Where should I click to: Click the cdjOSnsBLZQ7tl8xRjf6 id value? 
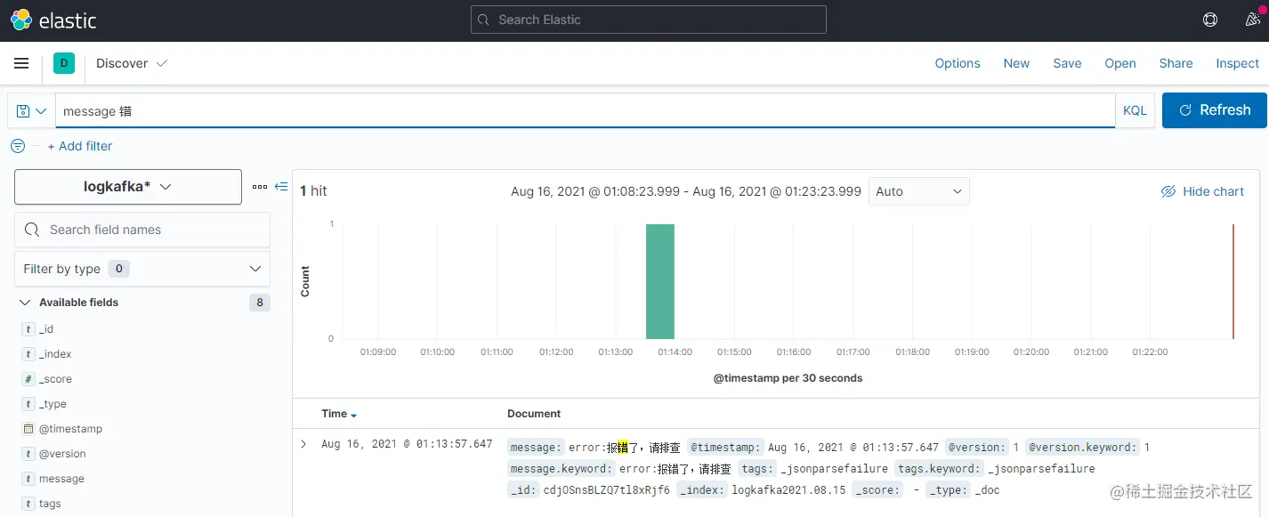[607, 489]
